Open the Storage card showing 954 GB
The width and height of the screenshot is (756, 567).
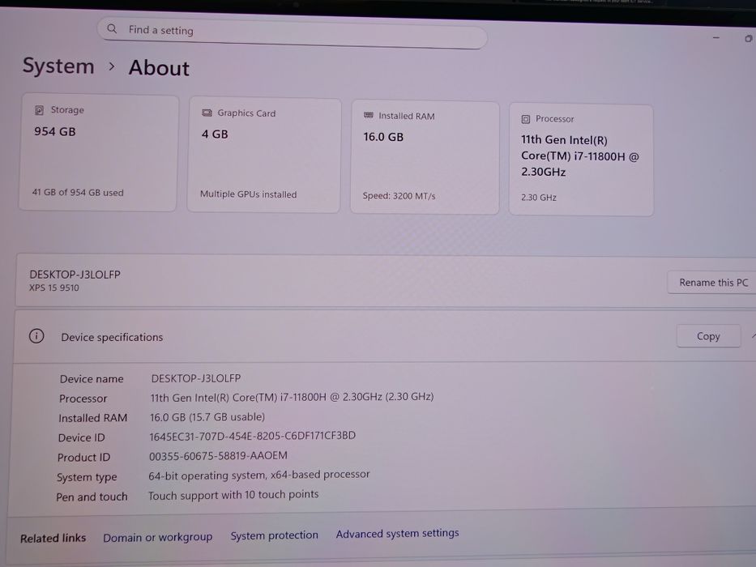(98, 152)
